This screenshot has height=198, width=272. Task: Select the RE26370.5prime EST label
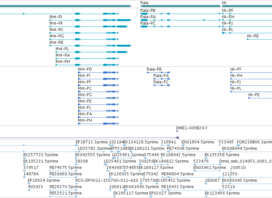click(x=66, y=187)
